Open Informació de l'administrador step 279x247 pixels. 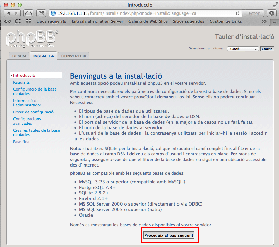27,103
